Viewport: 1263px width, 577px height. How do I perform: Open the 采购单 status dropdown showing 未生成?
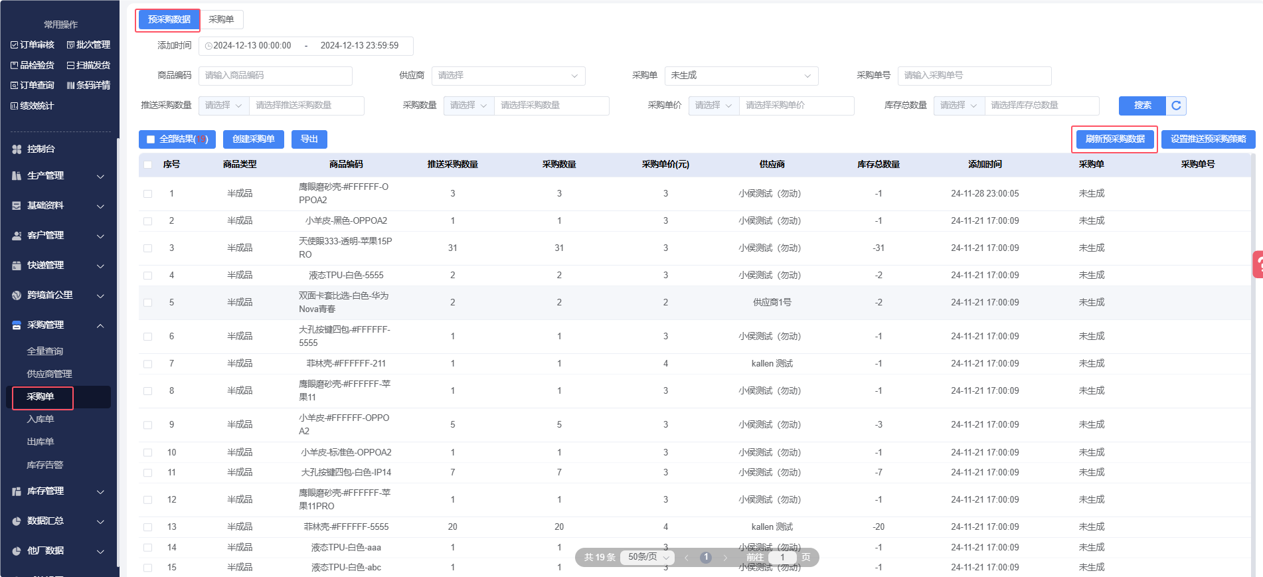(740, 76)
